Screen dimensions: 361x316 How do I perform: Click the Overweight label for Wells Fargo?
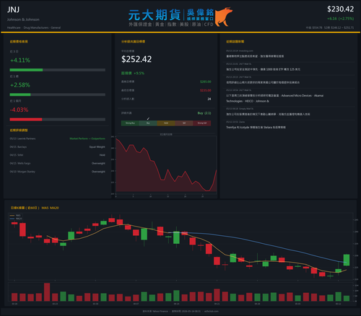point(98,163)
